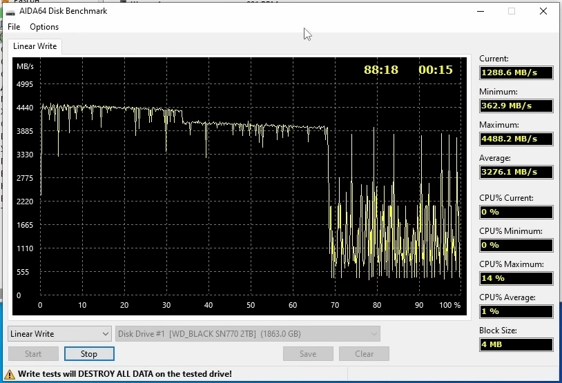Click the Block Size value 4 MB
The image size is (562, 383).
pyautogui.click(x=516, y=344)
